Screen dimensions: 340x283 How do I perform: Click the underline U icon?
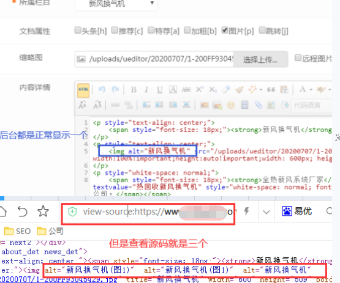160,90
